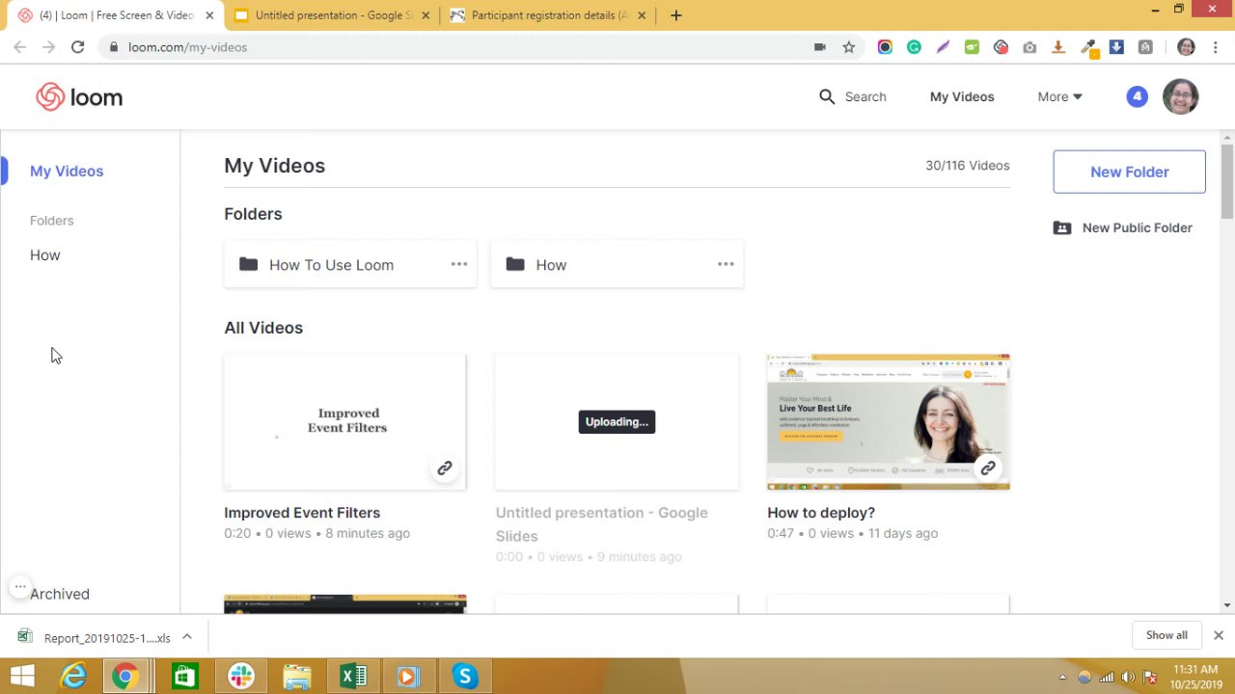Image resolution: width=1235 pixels, height=694 pixels.
Task: Open the How folder in sidebar
Action: (x=44, y=255)
